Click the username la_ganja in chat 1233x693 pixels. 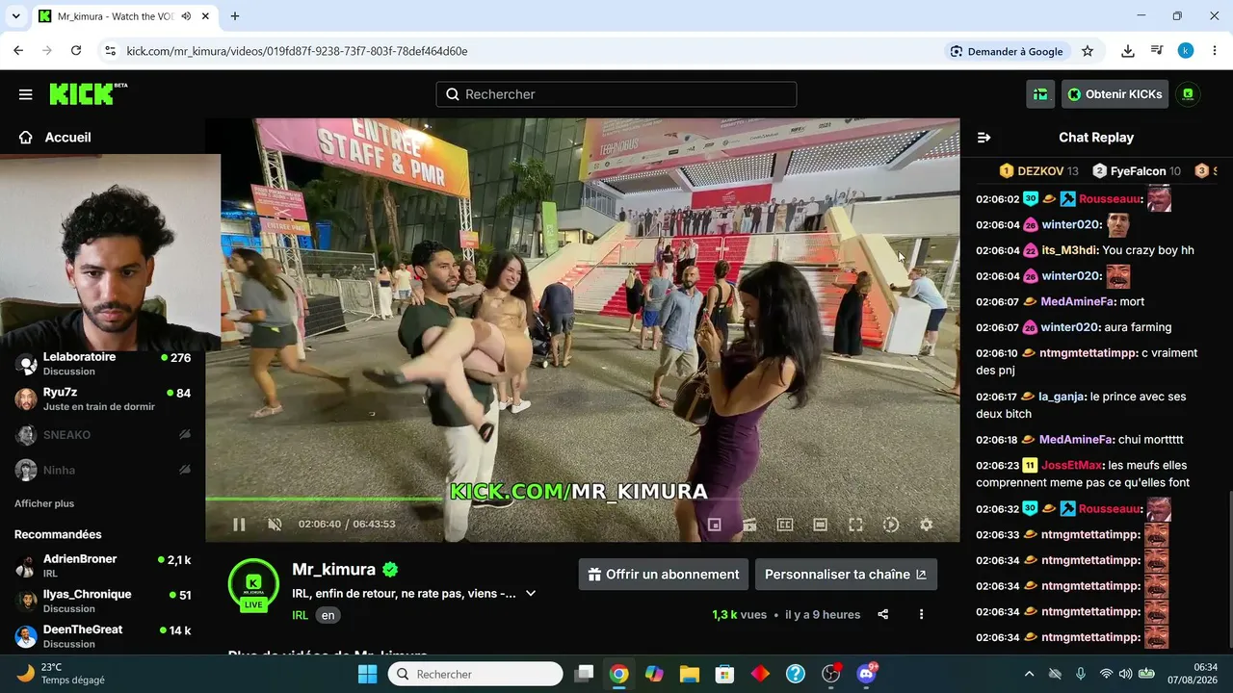1062,397
